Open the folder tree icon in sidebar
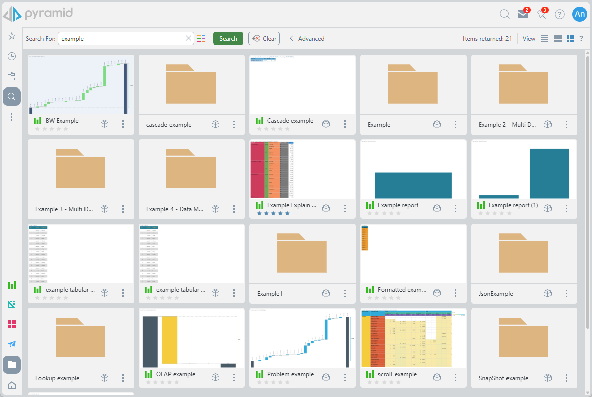 [12, 76]
